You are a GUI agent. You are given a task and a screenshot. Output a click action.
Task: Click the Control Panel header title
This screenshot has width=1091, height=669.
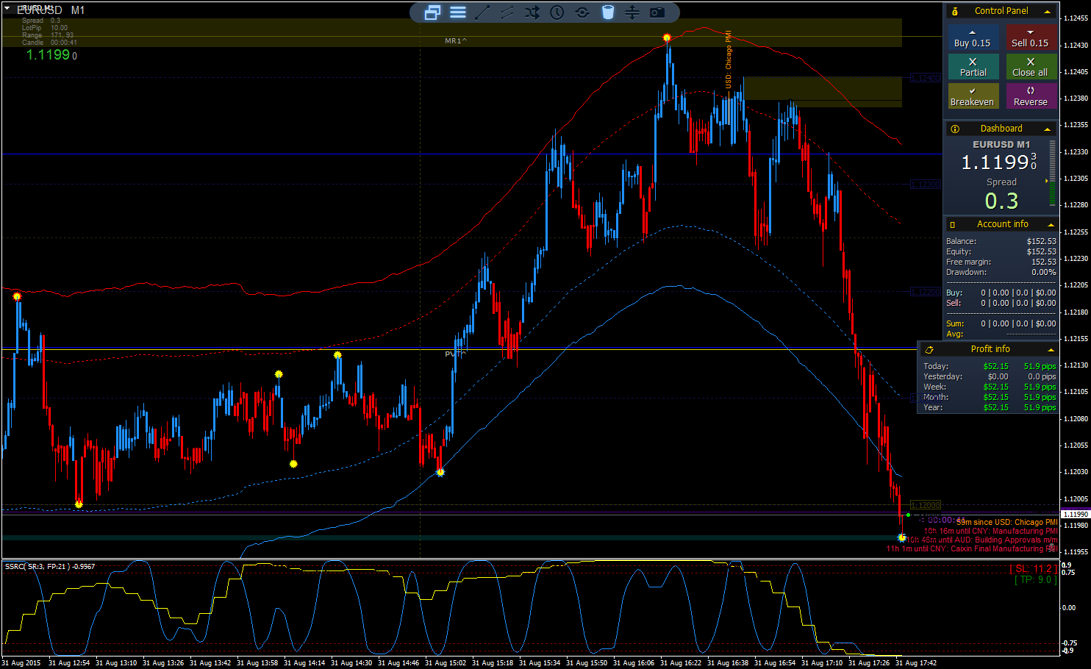point(1001,11)
